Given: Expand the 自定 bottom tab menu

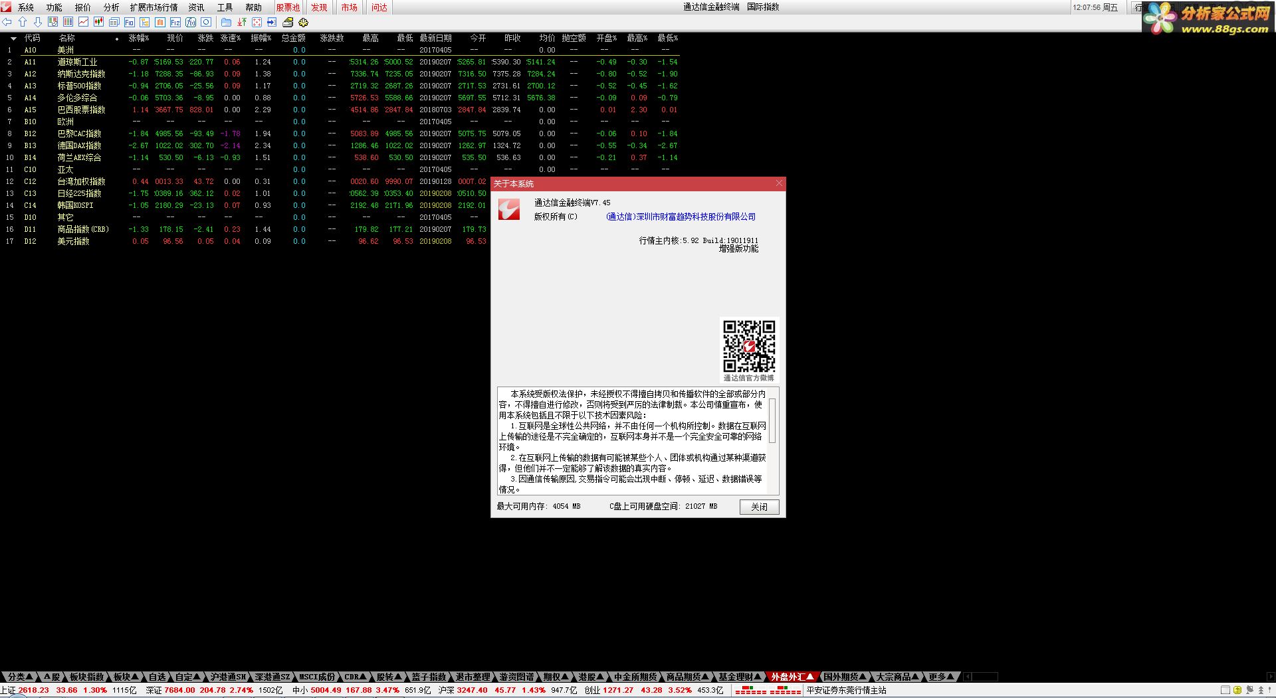Looking at the screenshot, I should (188, 677).
